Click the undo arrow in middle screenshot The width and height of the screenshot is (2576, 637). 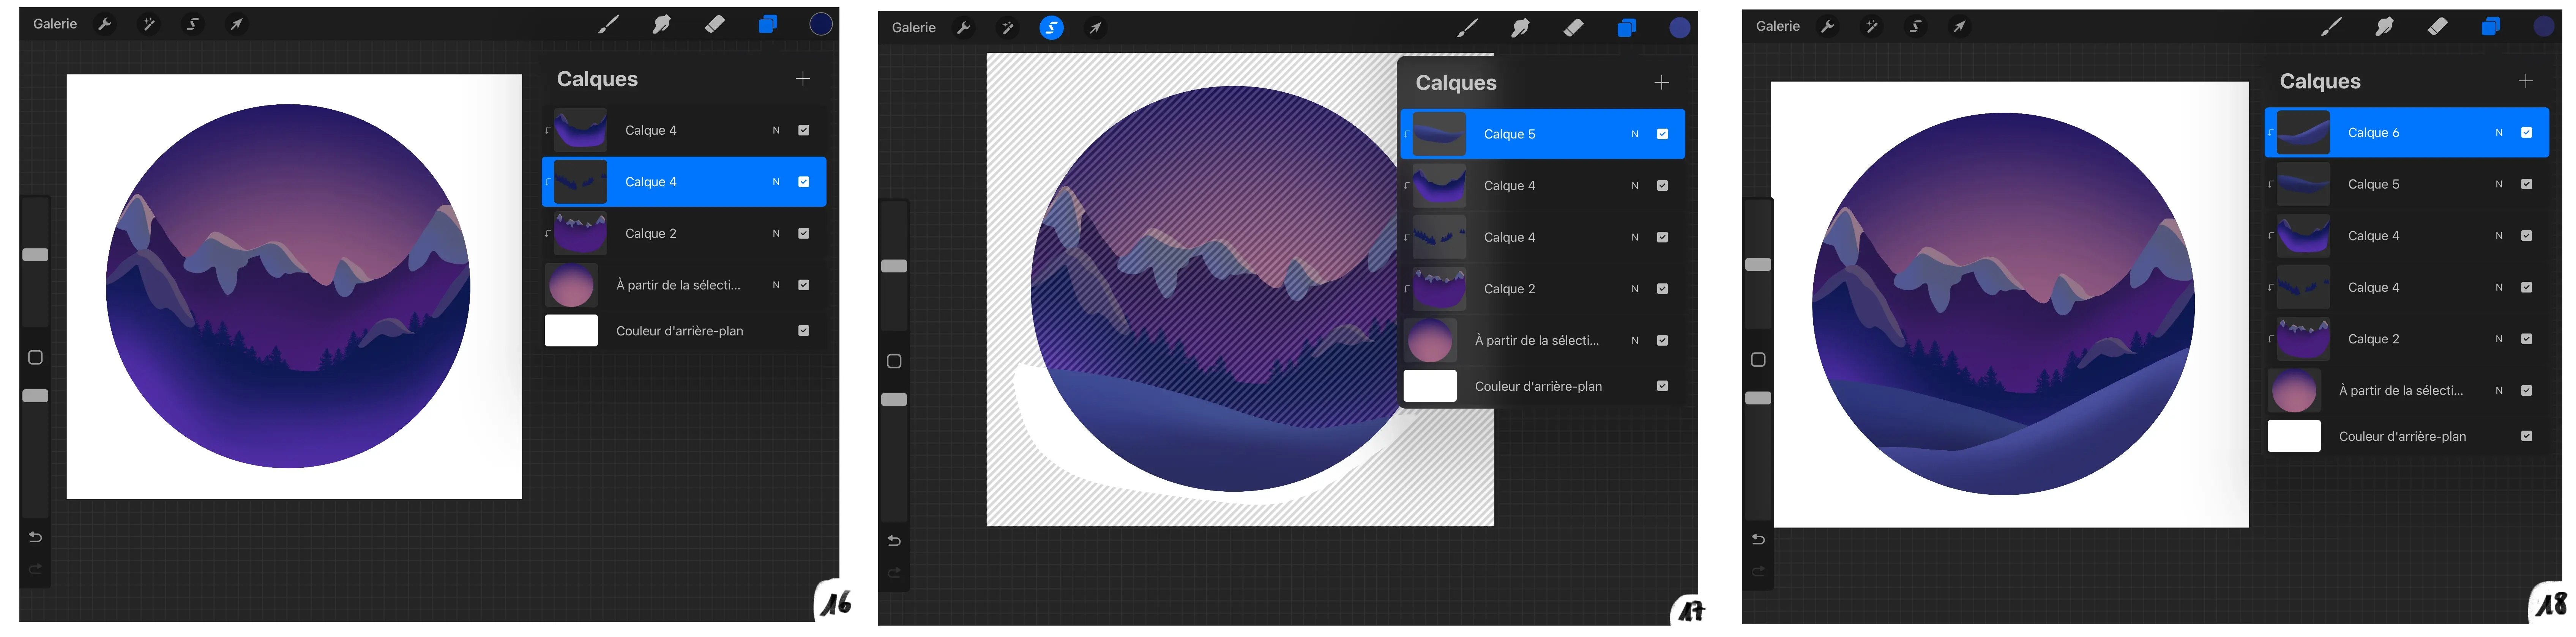coord(894,541)
